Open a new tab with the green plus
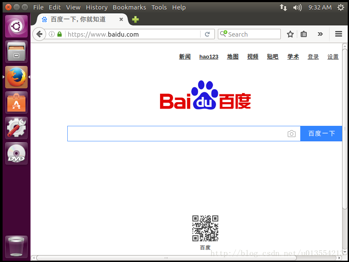This screenshot has width=349, height=262. (135, 19)
